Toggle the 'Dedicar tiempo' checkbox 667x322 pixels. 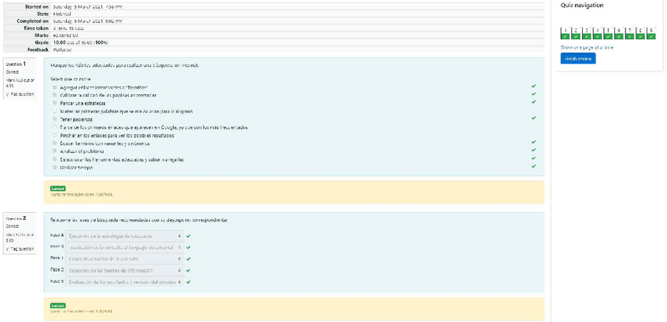coord(55,167)
